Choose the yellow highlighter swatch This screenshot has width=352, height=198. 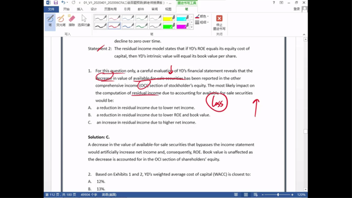click(x=169, y=18)
